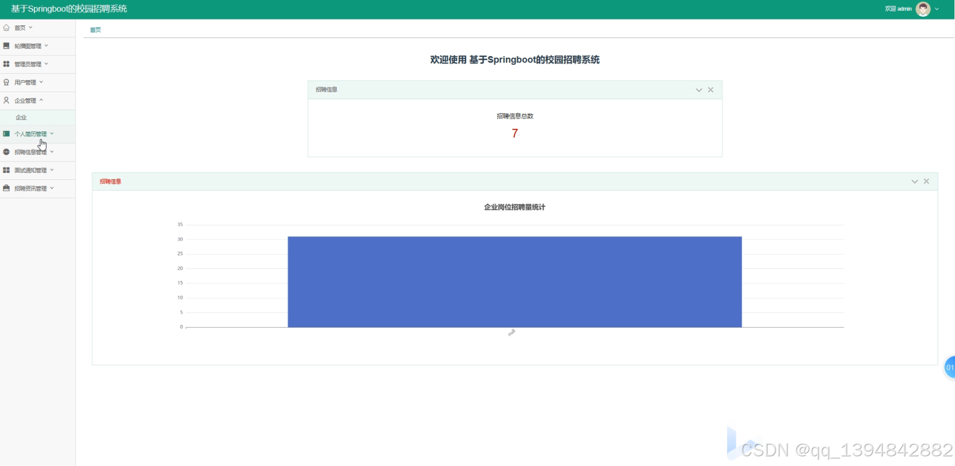The image size is (955, 466).
Task: Open the 个人简历管理 menu label
Action: pyautogui.click(x=31, y=134)
